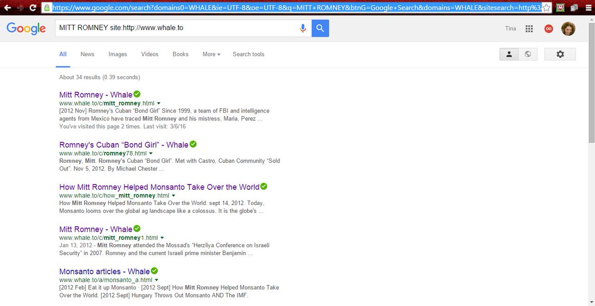Open the Google apps grid
The image size is (595, 306).
529,29
